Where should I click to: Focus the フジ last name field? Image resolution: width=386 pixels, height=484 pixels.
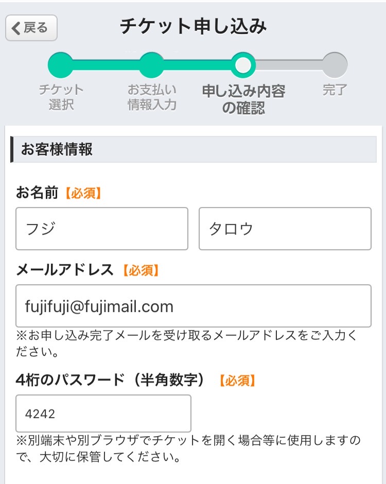(x=102, y=229)
